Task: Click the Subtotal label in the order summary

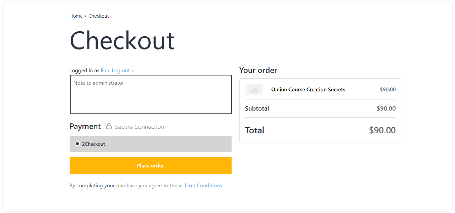Action: pyautogui.click(x=257, y=108)
